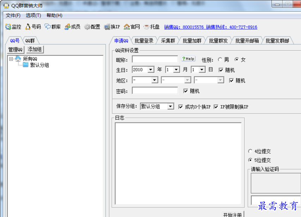Click inside the 日志 log text area
The width and height of the screenshot is (301, 217).
click(178, 164)
